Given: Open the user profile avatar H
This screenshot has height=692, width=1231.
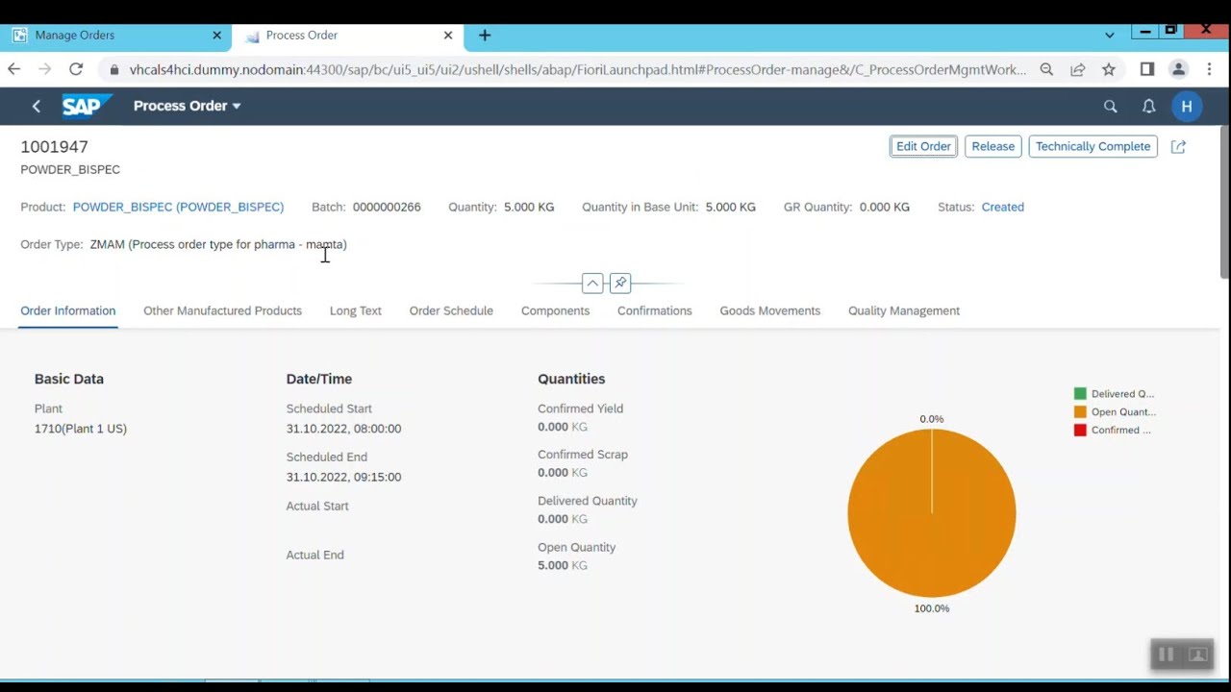Looking at the screenshot, I should (1187, 107).
